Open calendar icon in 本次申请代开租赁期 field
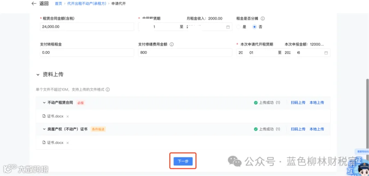 [326, 53]
